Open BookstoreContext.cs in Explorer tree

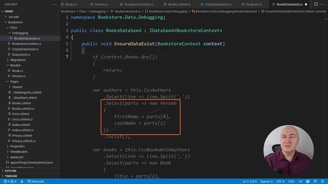pos(27,43)
